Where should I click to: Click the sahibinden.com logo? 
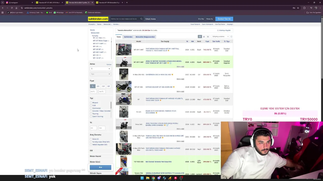click(98, 19)
